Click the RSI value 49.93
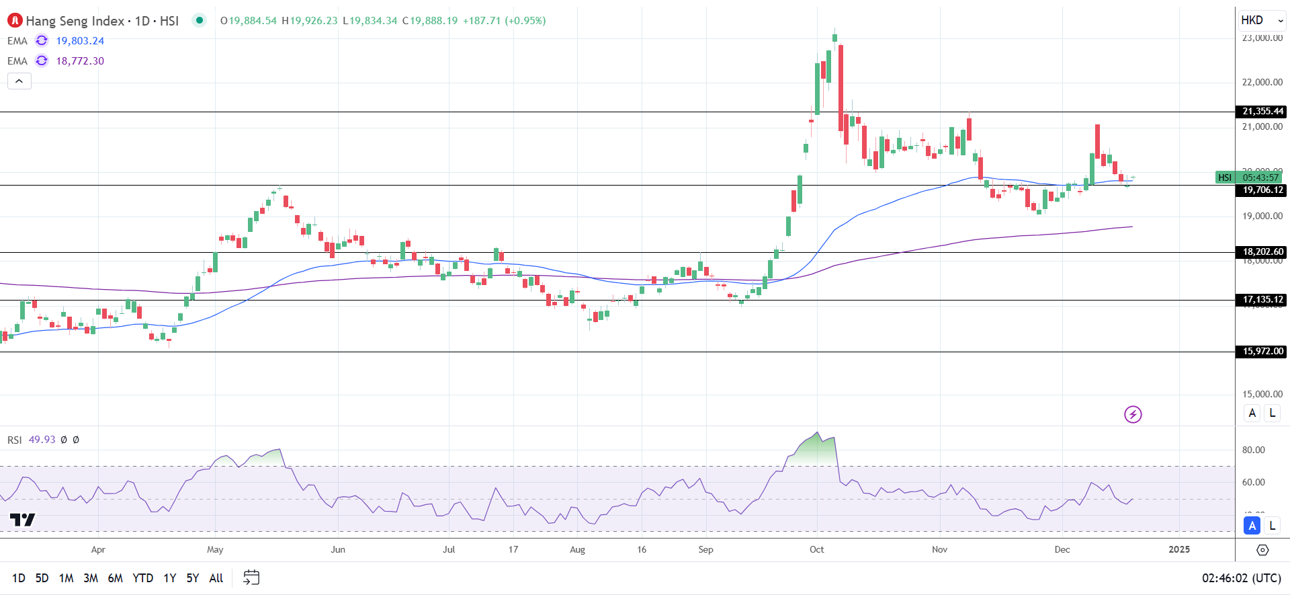 42,440
